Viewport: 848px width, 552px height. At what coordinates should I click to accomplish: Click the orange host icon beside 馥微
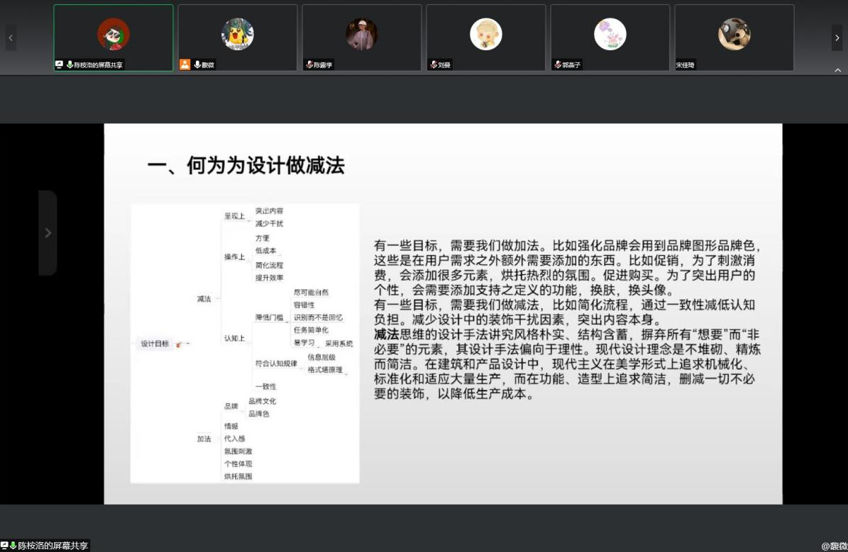coord(185,64)
